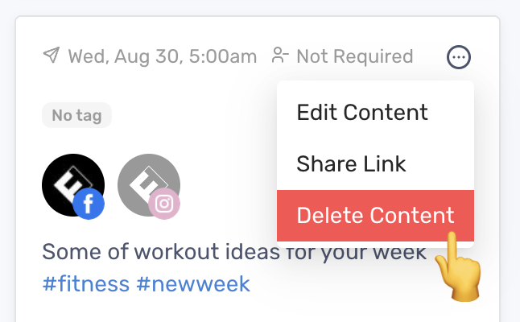Open the three-dot more options button
Image resolution: width=520 pixels, height=322 pixels.
tap(459, 57)
